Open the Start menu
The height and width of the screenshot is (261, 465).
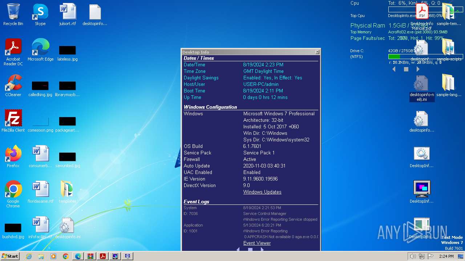(10, 256)
